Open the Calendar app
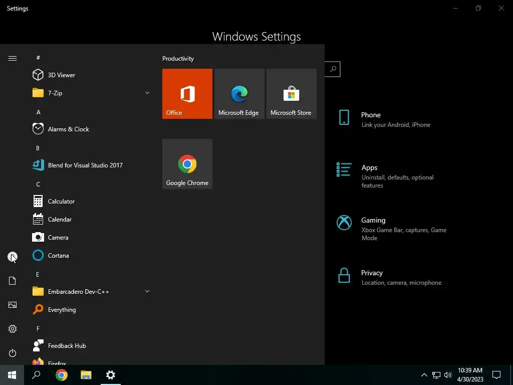This screenshot has width=513, height=385. (x=92, y=220)
